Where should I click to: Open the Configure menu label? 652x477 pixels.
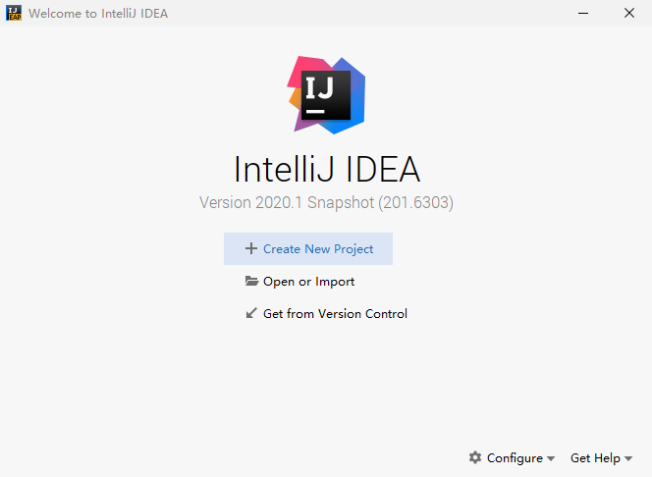pos(515,458)
